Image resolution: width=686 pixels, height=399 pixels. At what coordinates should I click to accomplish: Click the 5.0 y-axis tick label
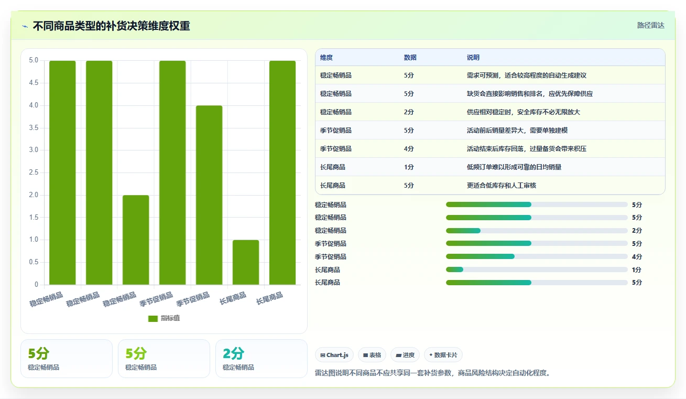point(34,60)
